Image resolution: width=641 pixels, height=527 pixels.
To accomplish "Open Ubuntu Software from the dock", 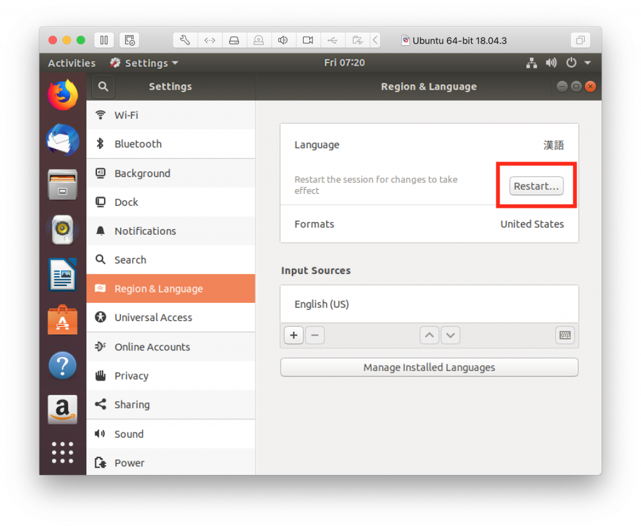I will pyautogui.click(x=63, y=320).
